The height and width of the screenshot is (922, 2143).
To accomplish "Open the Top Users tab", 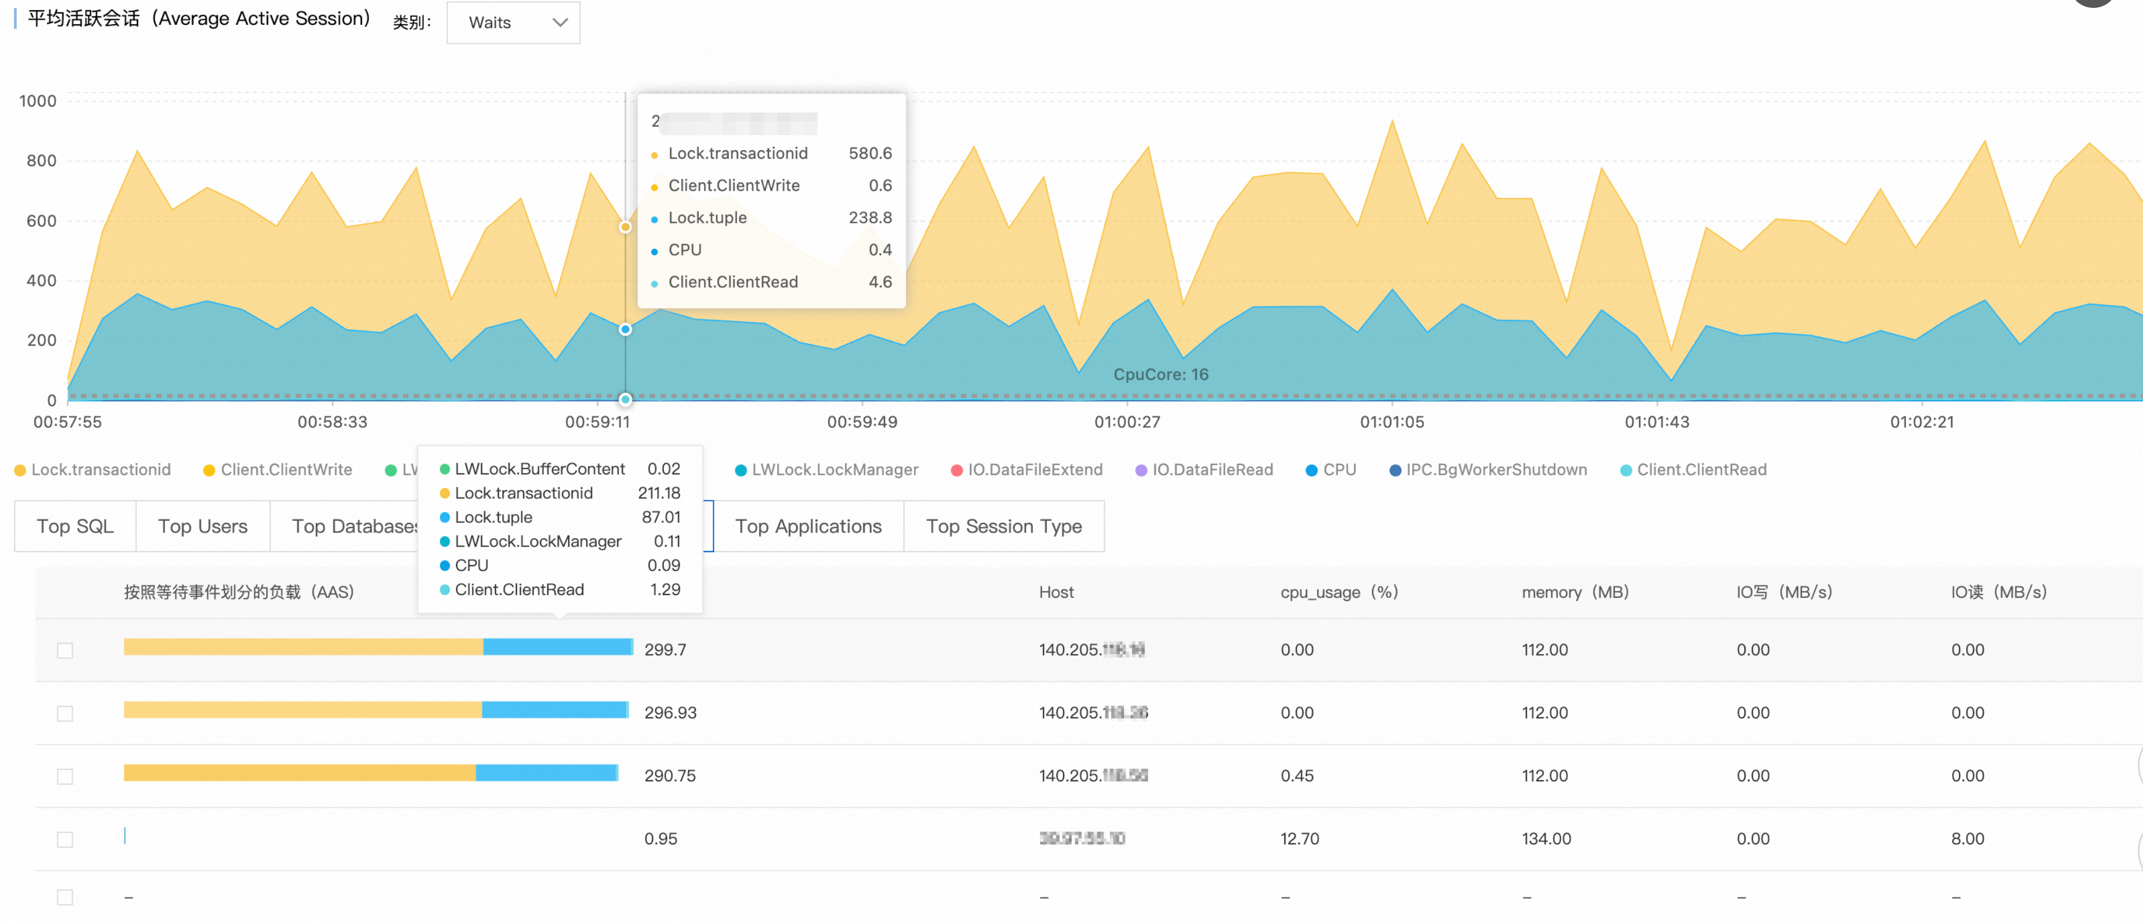I will coord(202,526).
